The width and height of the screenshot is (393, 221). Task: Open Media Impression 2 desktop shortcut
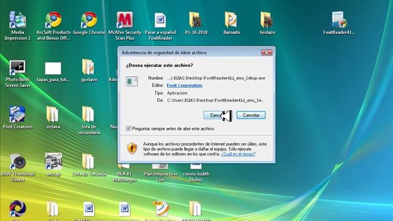click(18, 25)
